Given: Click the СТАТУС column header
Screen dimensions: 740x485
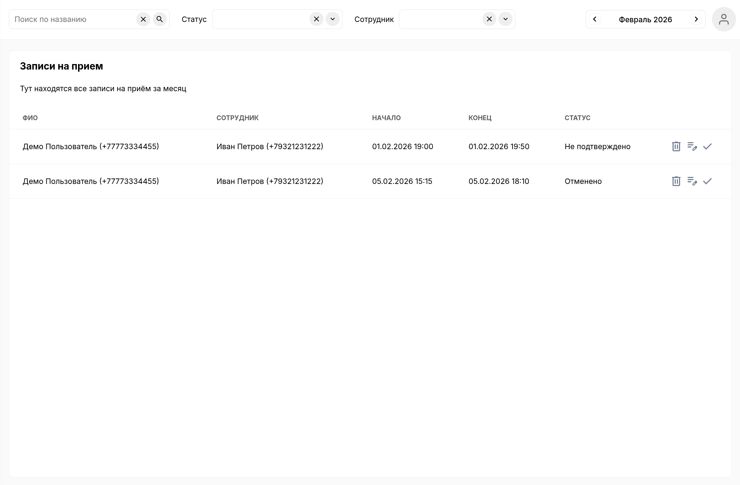Looking at the screenshot, I should tap(577, 118).
